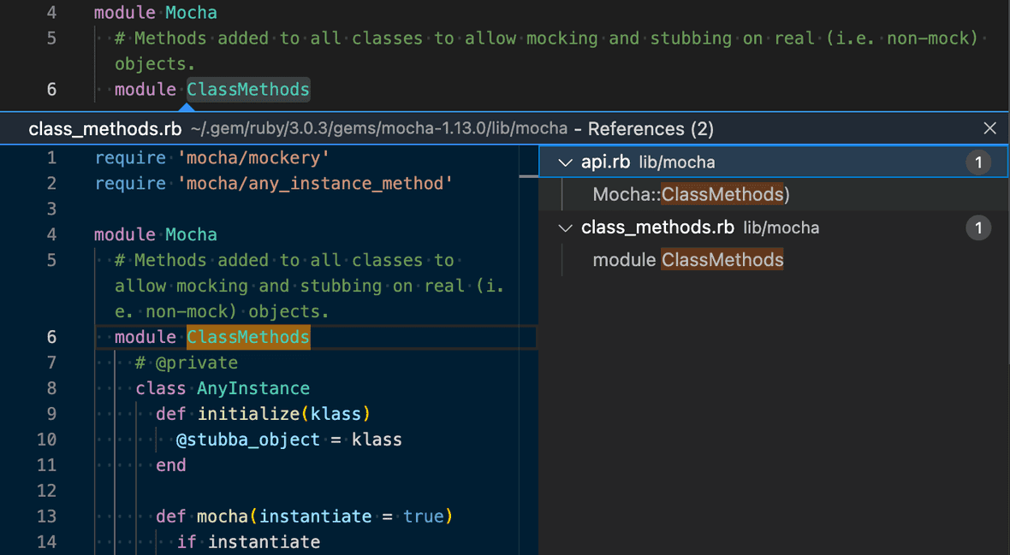Click the count badge for class_methods.rb
This screenshot has width=1010, height=555.
(978, 228)
